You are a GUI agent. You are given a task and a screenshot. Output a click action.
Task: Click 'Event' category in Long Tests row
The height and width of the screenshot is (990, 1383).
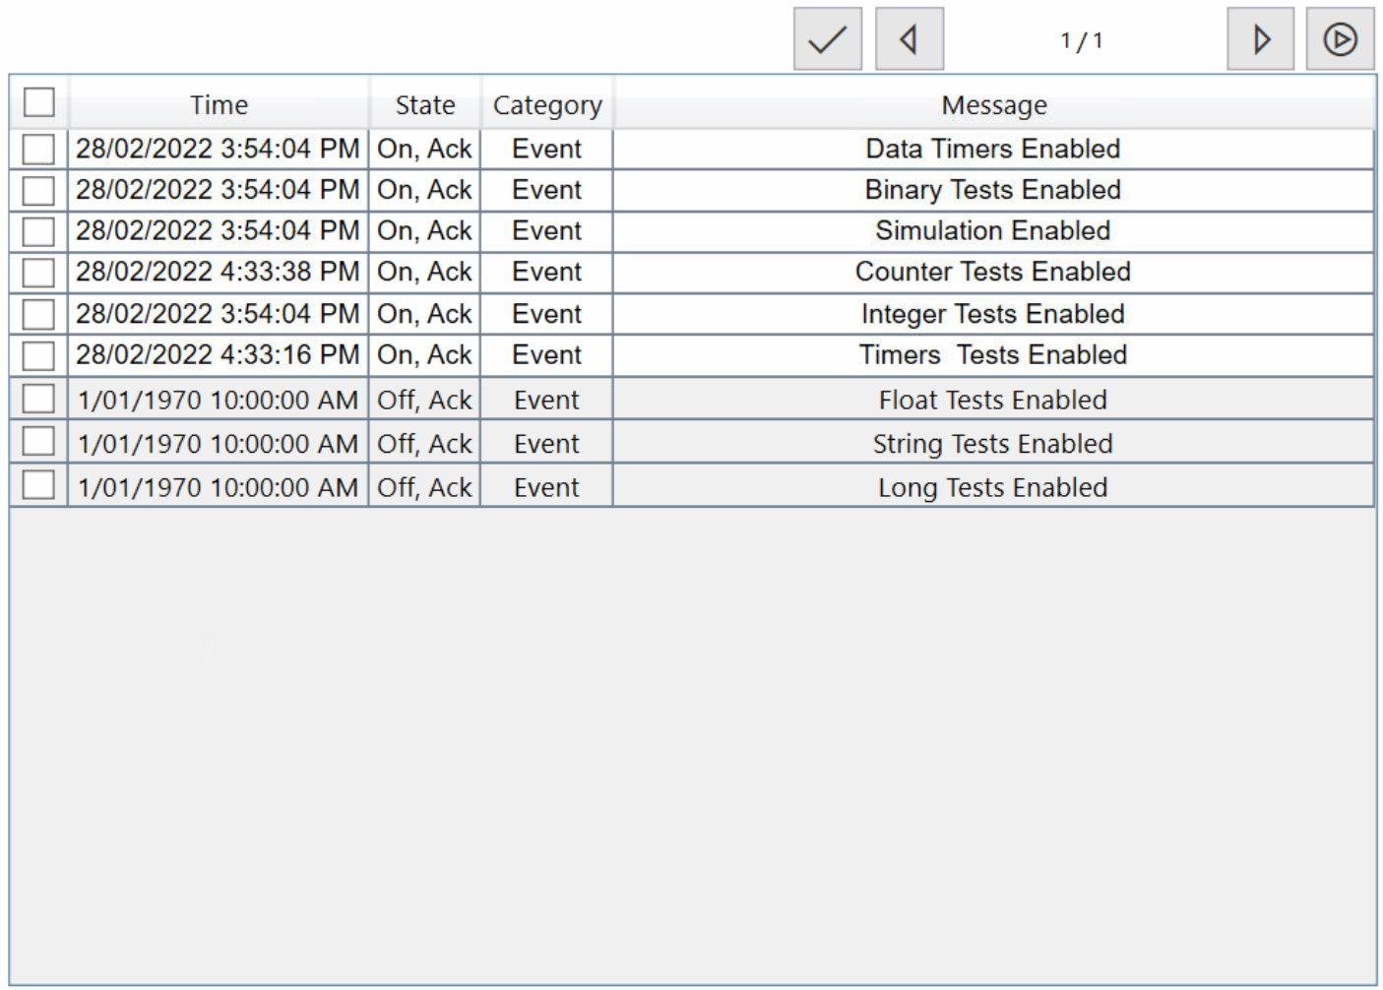(546, 487)
